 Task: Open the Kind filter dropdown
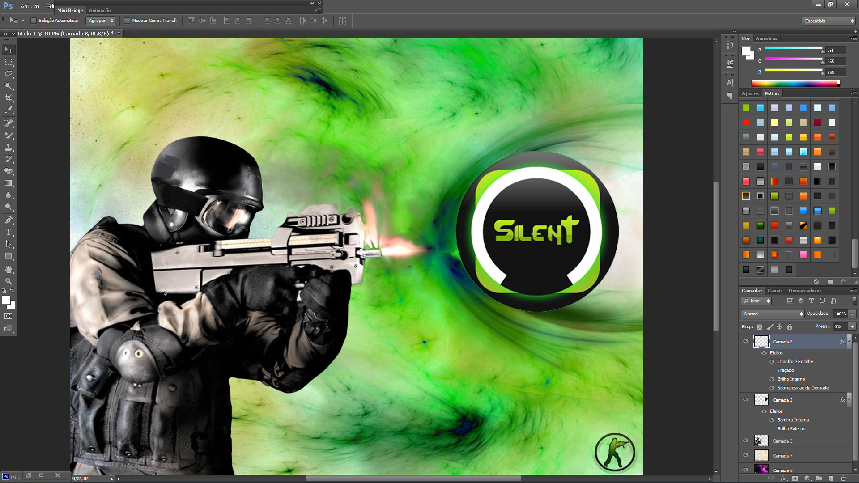(x=756, y=301)
